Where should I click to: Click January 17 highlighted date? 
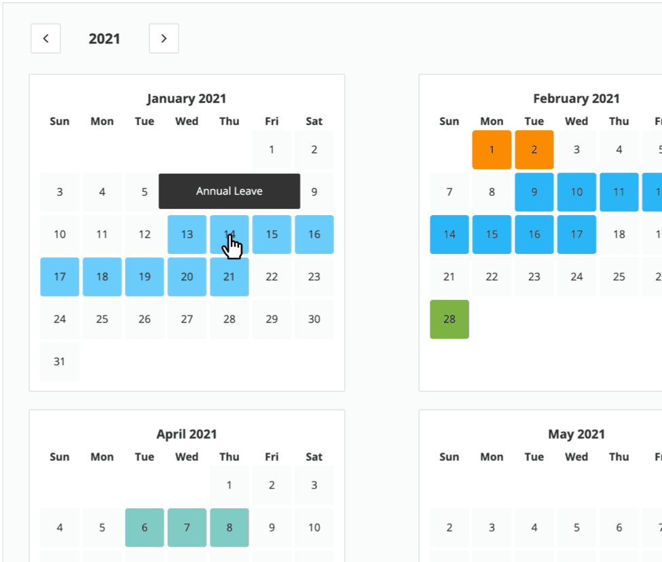pyautogui.click(x=60, y=277)
